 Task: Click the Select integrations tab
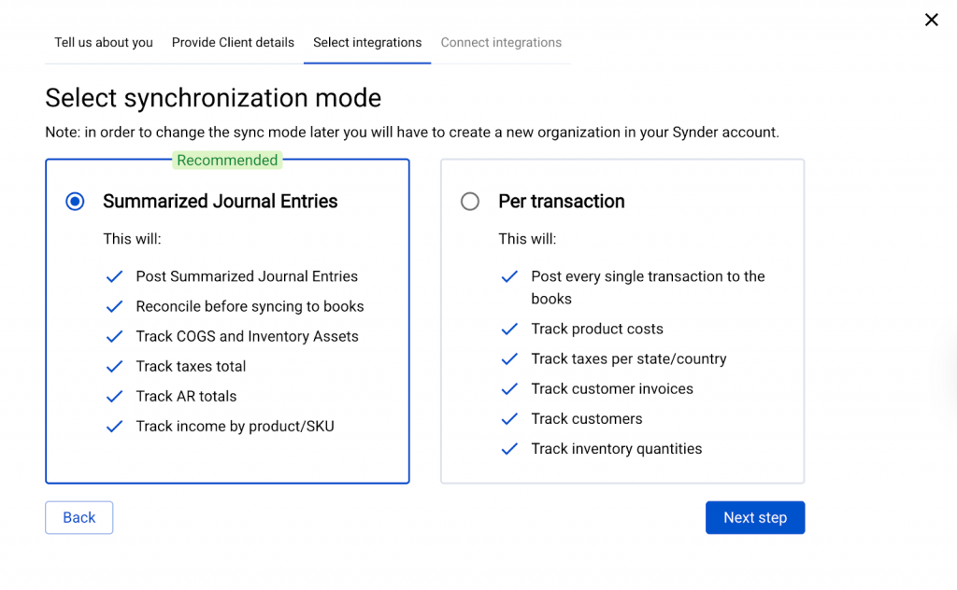click(x=367, y=43)
